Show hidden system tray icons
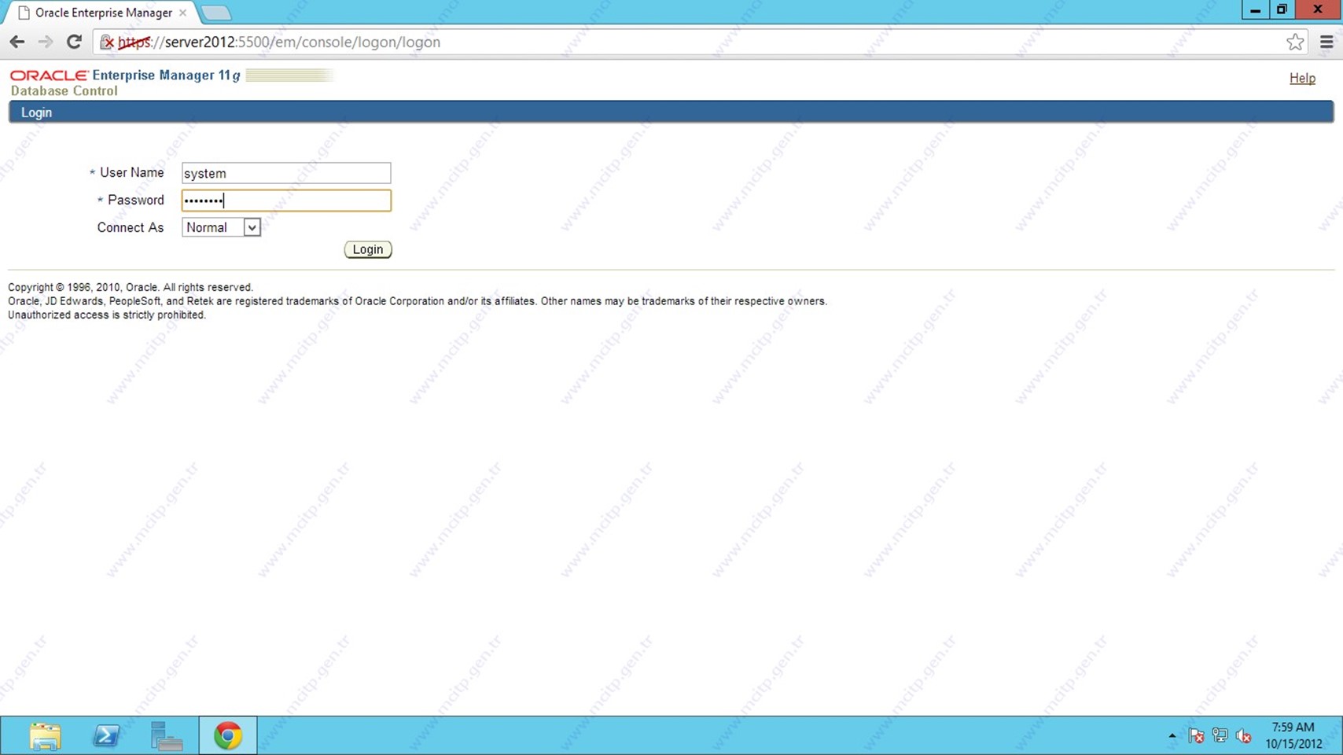The image size is (1343, 755). tap(1172, 736)
